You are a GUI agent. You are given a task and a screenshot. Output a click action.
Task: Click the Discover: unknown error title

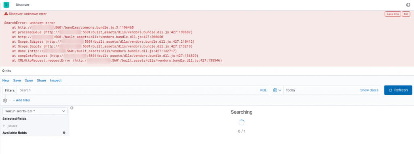point(28,14)
